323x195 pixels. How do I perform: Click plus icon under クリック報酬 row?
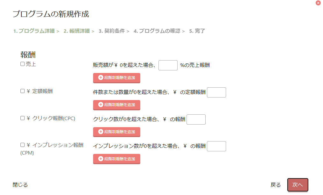click(x=101, y=132)
